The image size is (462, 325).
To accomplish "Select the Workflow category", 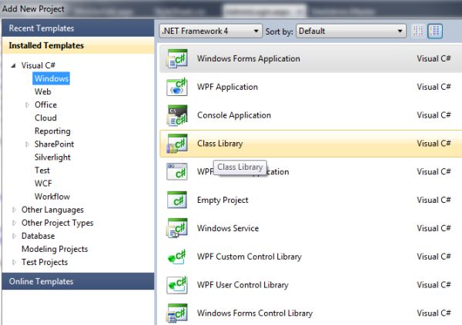I will click(x=52, y=197).
